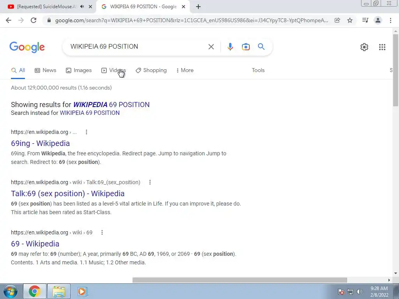Click the network tray icon
Viewport: 399px width, 299px height.
point(350,292)
